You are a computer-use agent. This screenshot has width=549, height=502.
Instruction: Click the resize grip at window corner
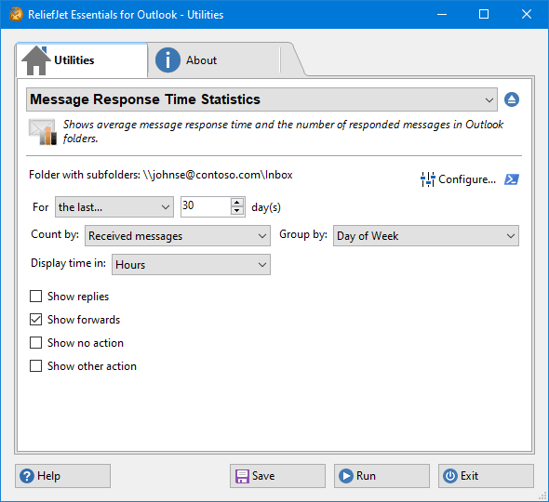pyautogui.click(x=542, y=495)
